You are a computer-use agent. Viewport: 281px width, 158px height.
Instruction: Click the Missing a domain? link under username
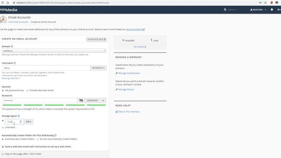coord(11,78)
